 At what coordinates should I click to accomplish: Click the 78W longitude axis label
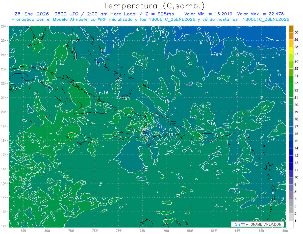(x=71, y=230)
